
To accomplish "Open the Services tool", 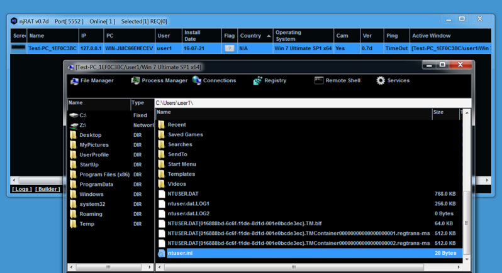I will tap(393, 81).
